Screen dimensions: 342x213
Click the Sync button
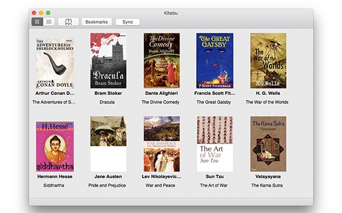128,22
